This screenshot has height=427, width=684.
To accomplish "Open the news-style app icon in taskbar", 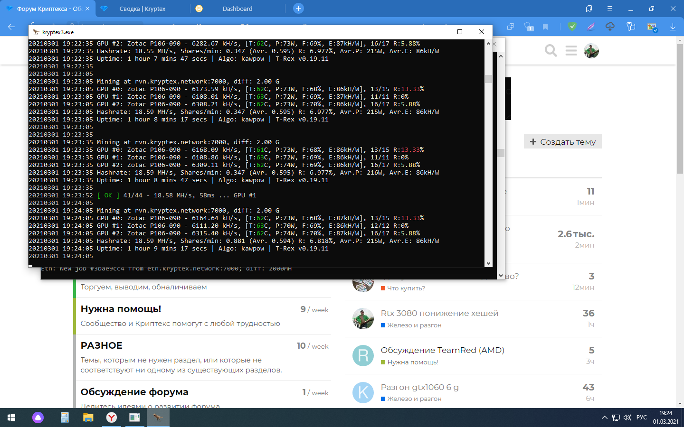I will click(x=134, y=418).
